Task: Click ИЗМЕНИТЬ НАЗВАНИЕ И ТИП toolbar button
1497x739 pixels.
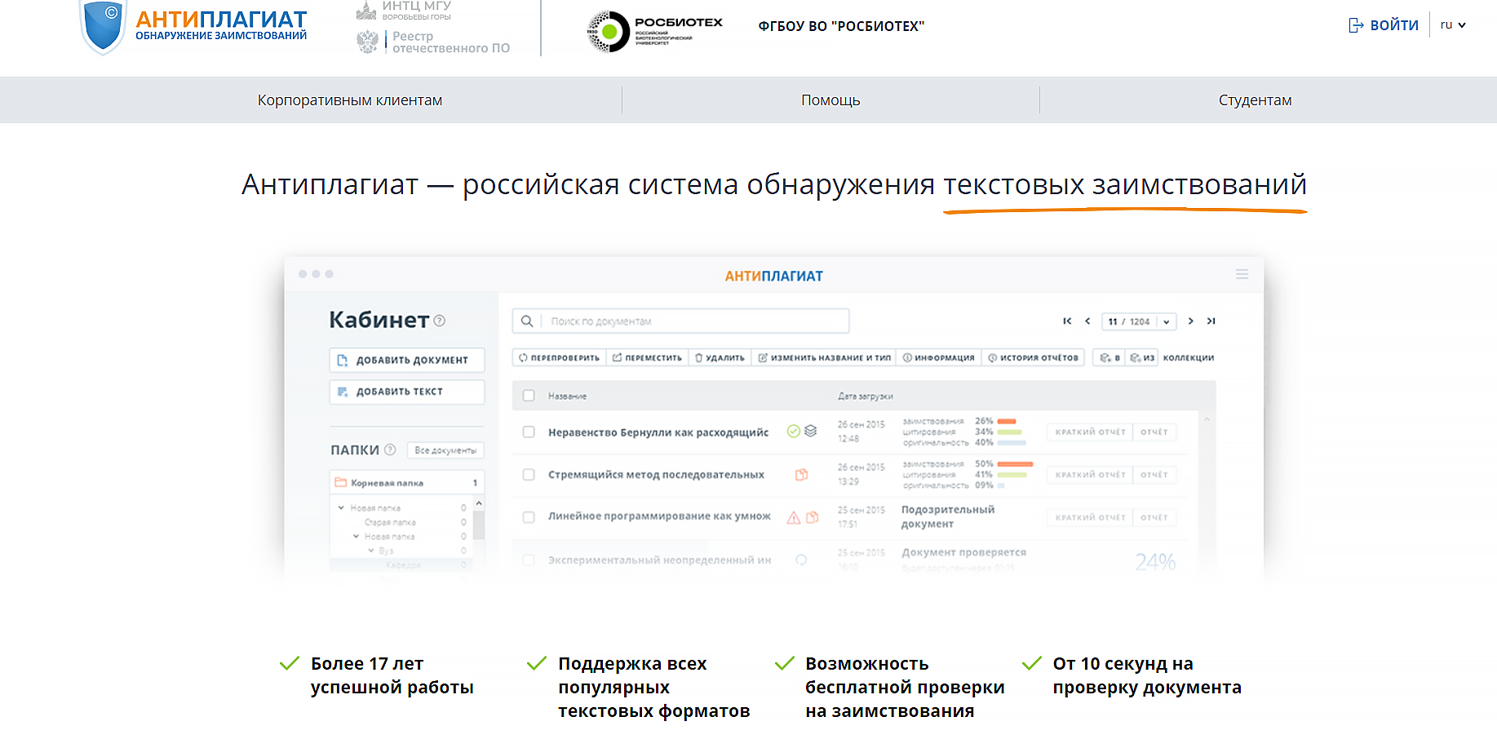Action: click(x=824, y=358)
